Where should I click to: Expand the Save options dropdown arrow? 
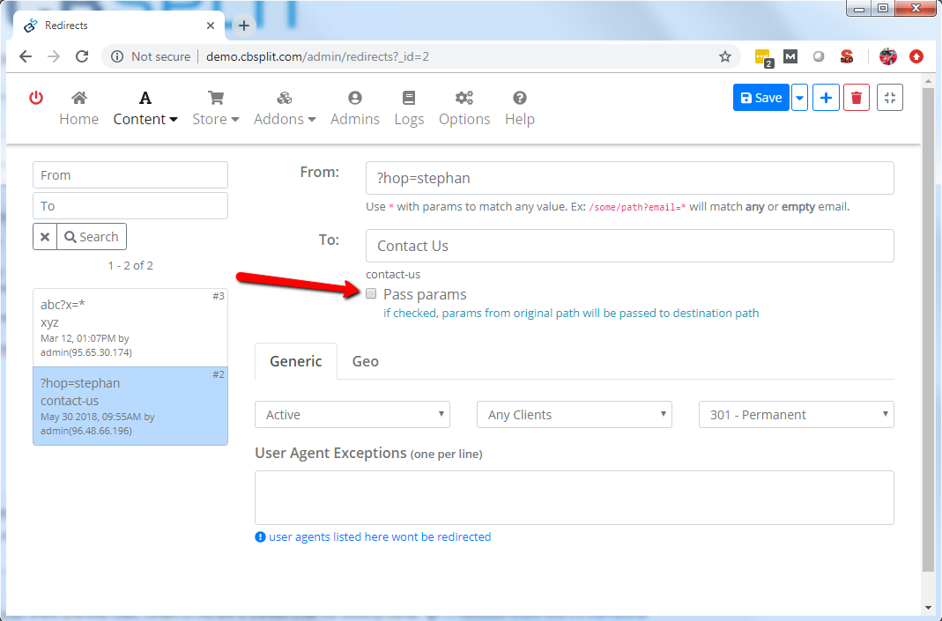point(799,98)
